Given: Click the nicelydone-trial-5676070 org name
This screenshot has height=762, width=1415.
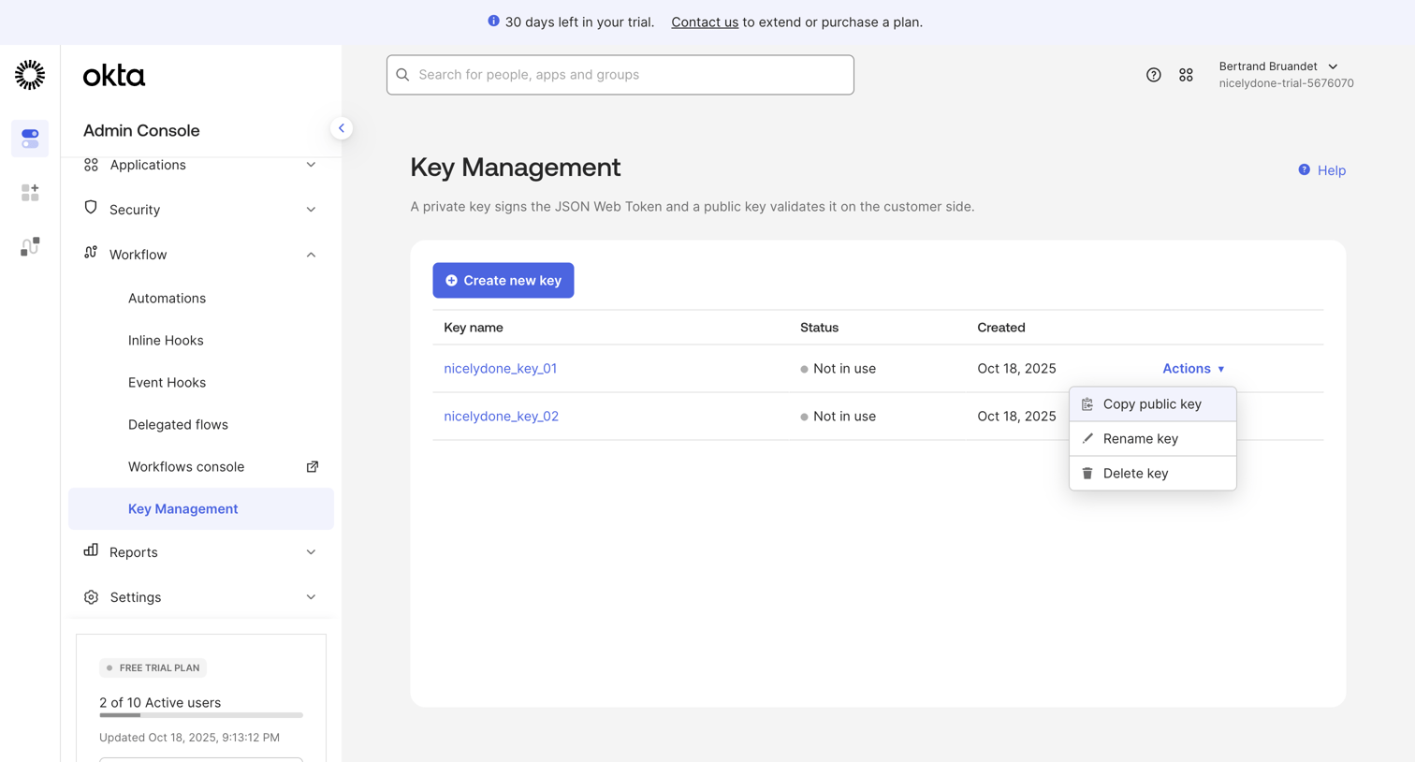Looking at the screenshot, I should [1286, 83].
